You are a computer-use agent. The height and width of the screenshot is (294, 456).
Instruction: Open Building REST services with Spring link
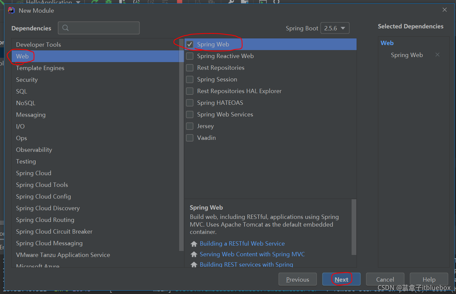[x=246, y=264]
